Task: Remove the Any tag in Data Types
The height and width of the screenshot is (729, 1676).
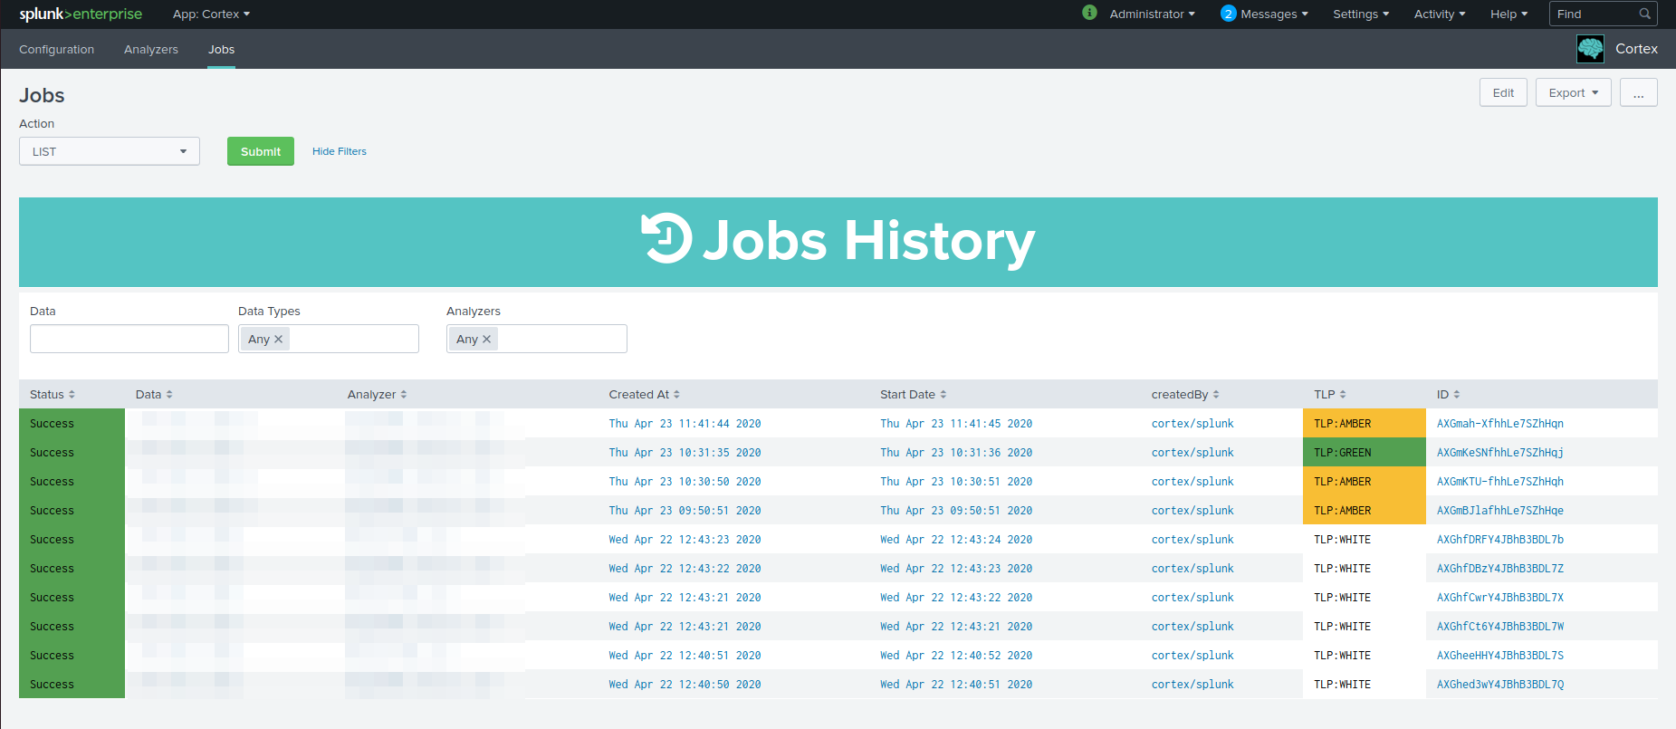Action: (x=279, y=339)
